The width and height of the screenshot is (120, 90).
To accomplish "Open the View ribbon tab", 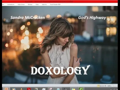I will click(x=37, y=4).
